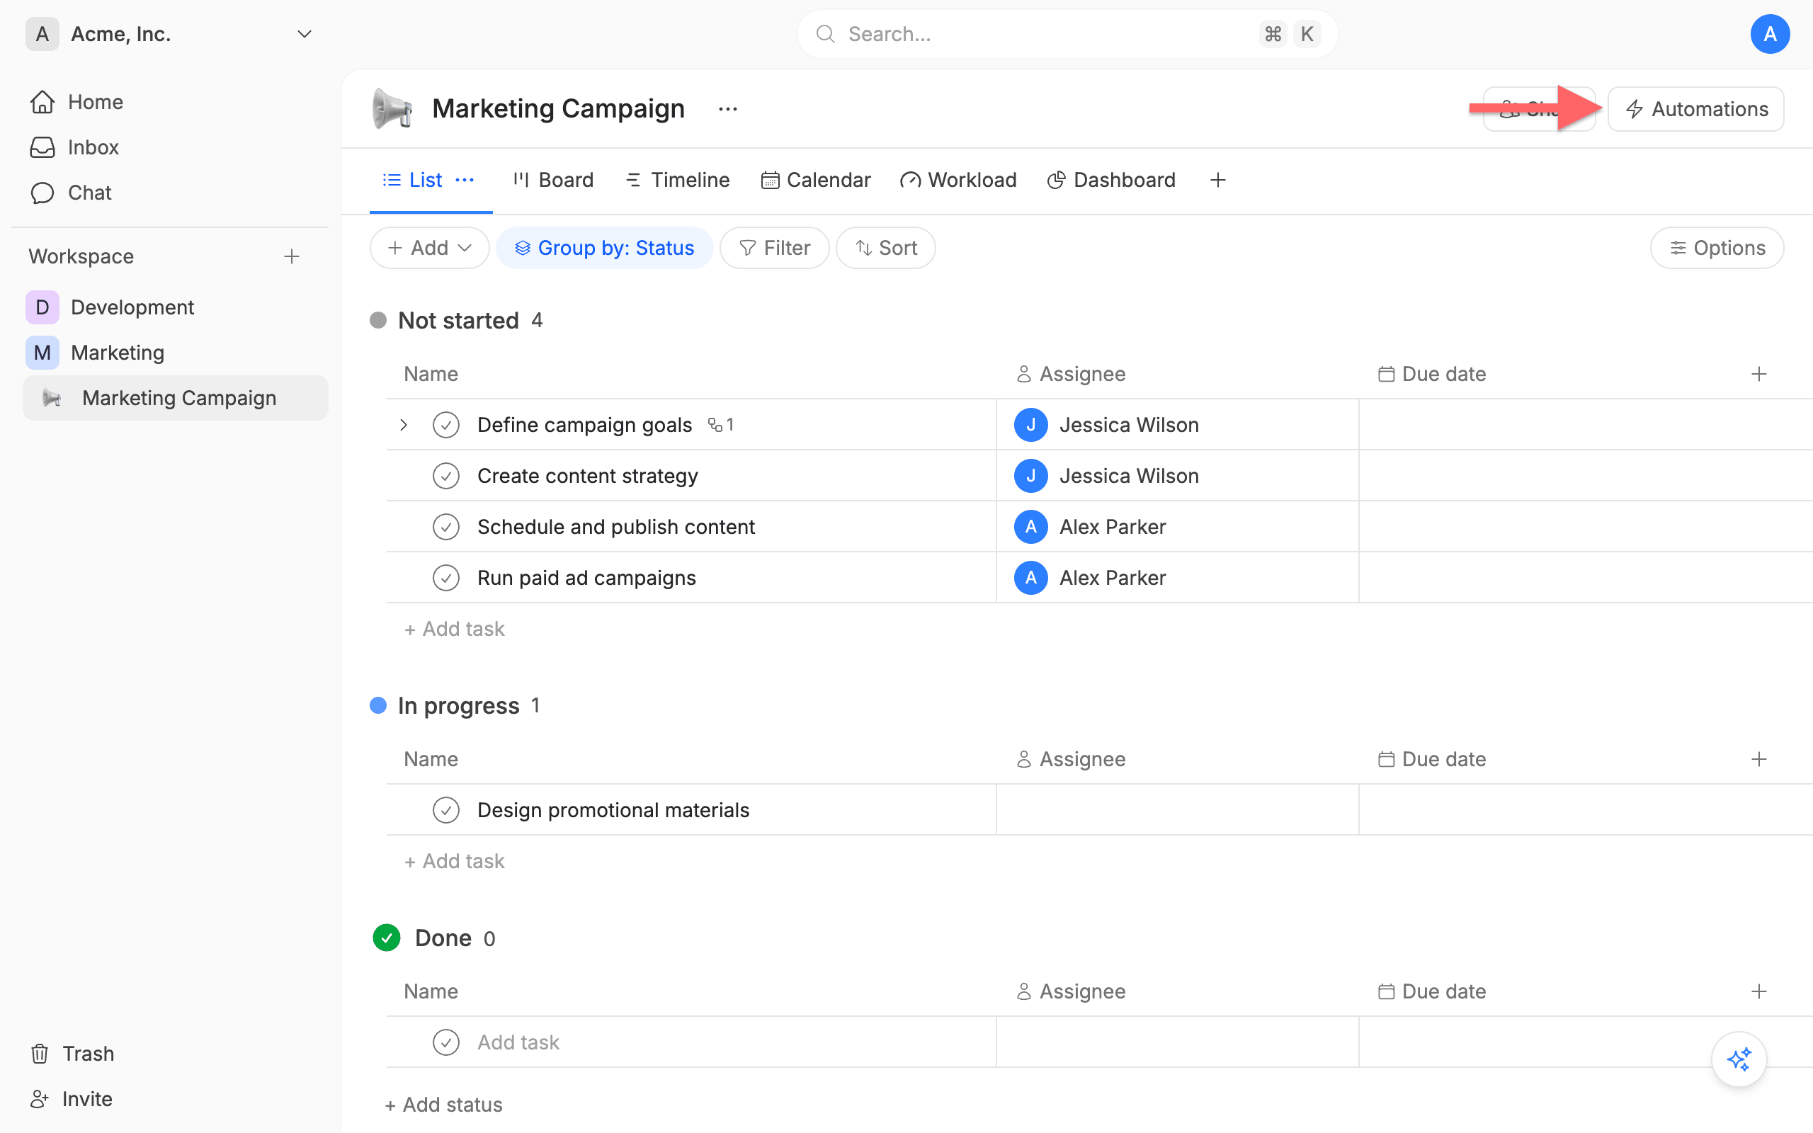The width and height of the screenshot is (1813, 1133).
Task: Click Add task row in Done
Action: click(x=518, y=1042)
